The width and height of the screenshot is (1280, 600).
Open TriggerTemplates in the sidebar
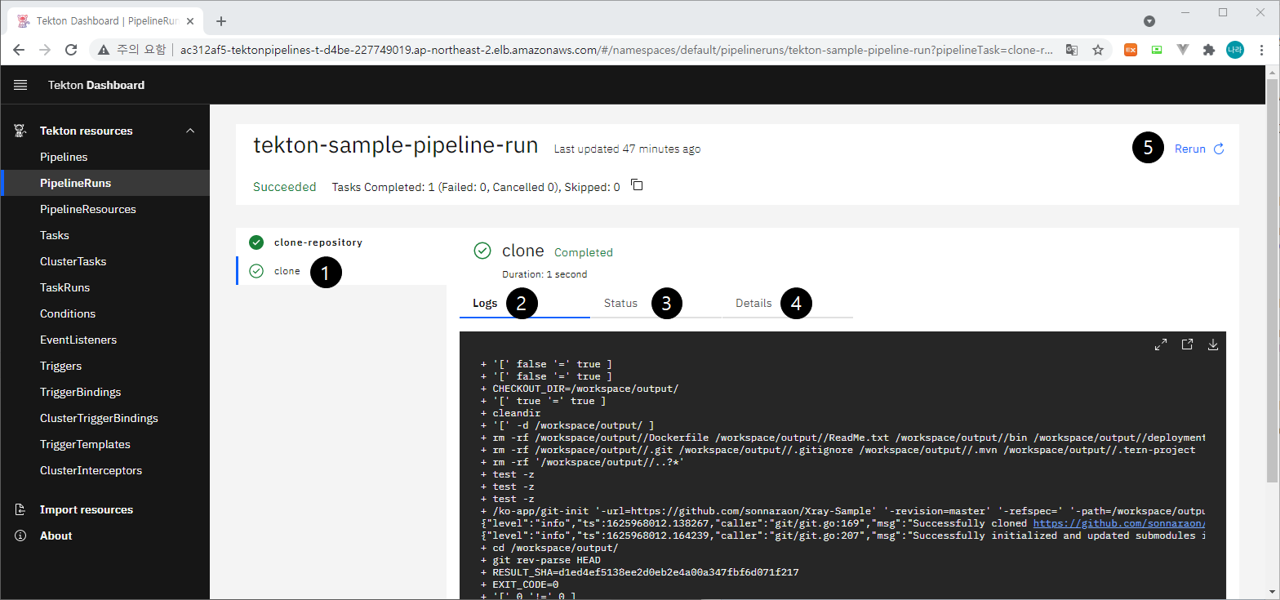tap(104, 444)
